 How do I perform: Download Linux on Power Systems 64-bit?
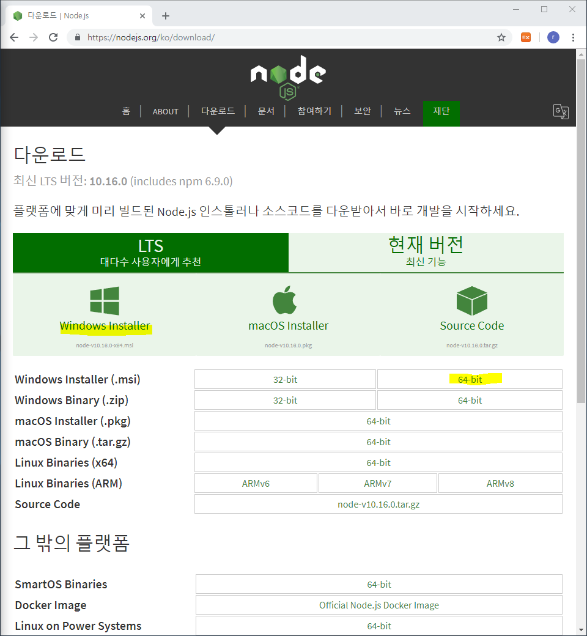[x=379, y=626]
